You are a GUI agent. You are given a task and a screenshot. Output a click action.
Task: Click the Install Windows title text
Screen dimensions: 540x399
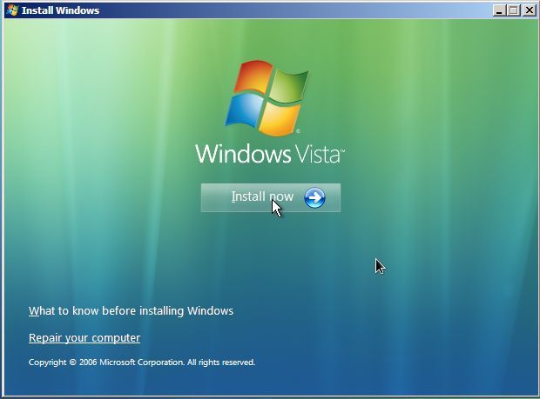click(x=61, y=10)
